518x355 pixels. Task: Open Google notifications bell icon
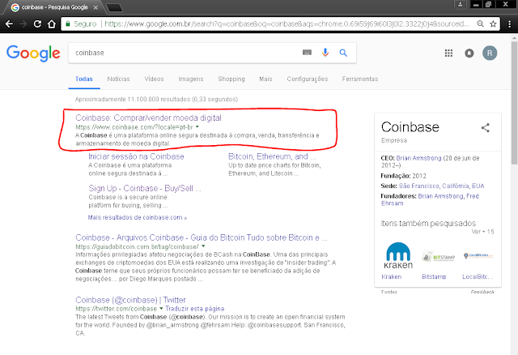pyautogui.click(x=469, y=53)
